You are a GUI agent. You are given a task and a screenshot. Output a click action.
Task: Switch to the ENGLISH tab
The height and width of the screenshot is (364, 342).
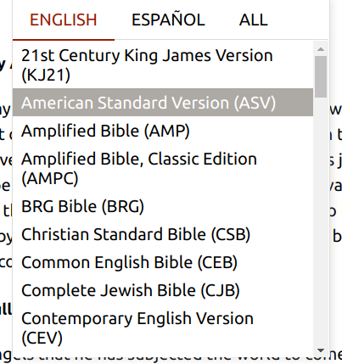pos(64,20)
